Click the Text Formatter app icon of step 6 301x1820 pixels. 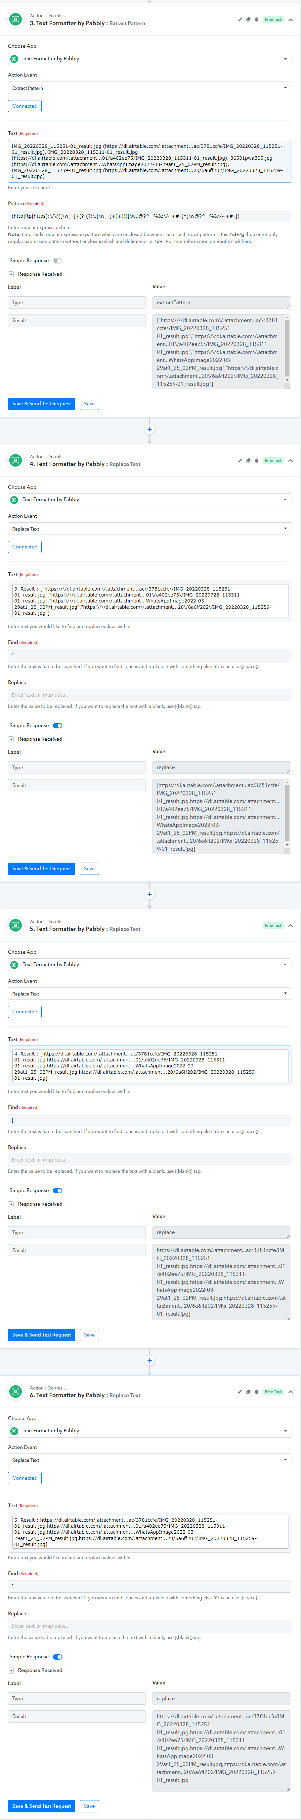click(16, 1391)
